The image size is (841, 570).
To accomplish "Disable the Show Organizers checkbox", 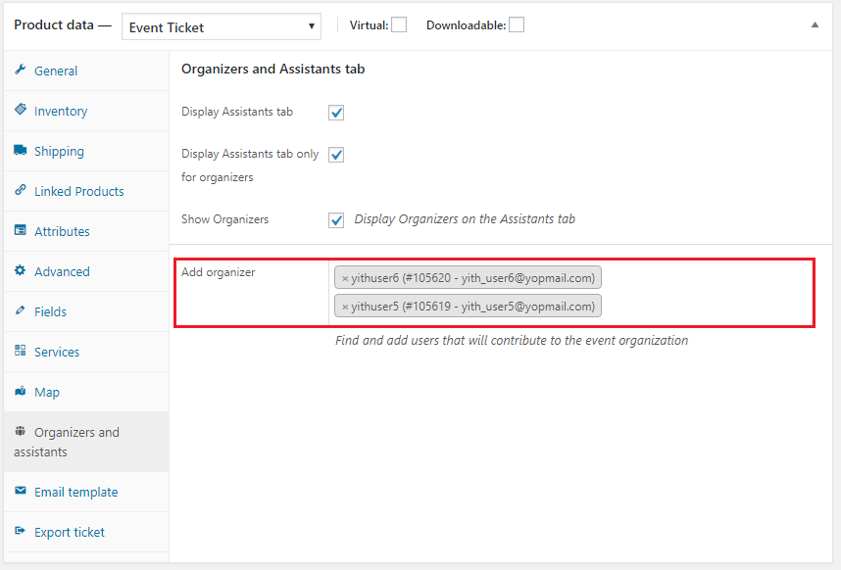I will (336, 219).
